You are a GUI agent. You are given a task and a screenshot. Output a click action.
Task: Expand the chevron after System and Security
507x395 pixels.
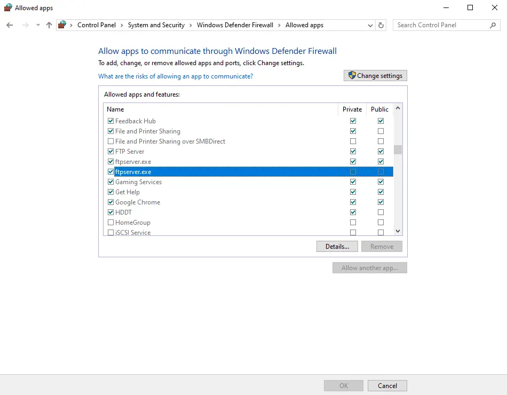[191, 25]
